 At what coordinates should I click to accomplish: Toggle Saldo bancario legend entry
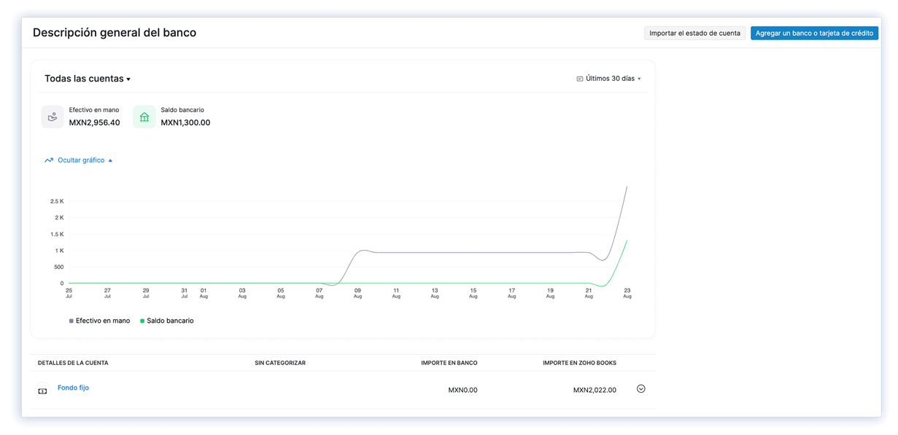pyautogui.click(x=167, y=321)
